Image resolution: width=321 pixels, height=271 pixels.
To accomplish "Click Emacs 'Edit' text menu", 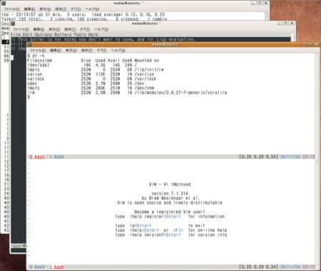I will pyautogui.click(x=28, y=34).
